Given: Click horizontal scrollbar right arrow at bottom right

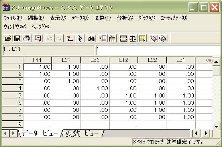Looking at the screenshot, I should (206, 133).
